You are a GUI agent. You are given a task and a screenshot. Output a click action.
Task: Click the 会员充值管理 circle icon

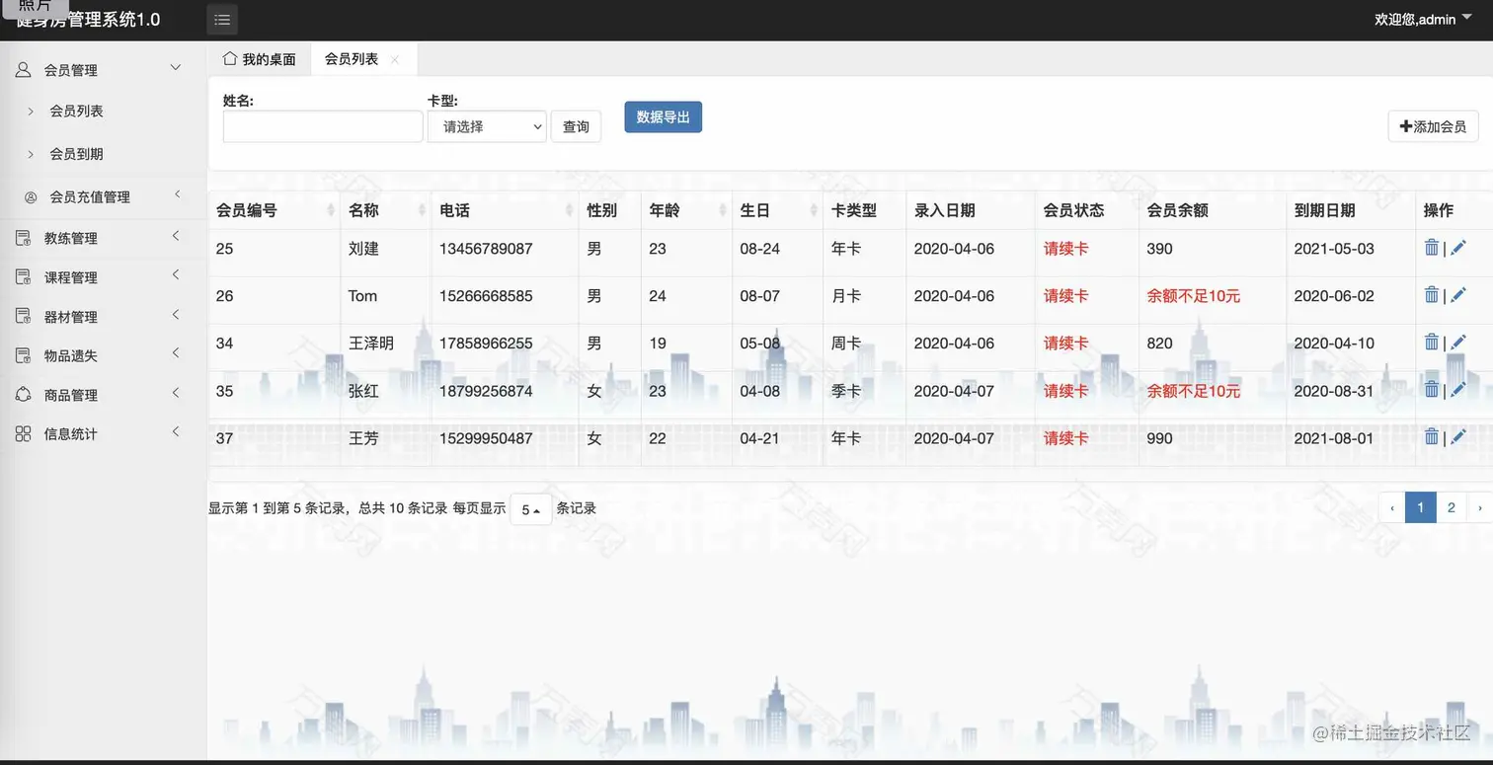tap(31, 196)
